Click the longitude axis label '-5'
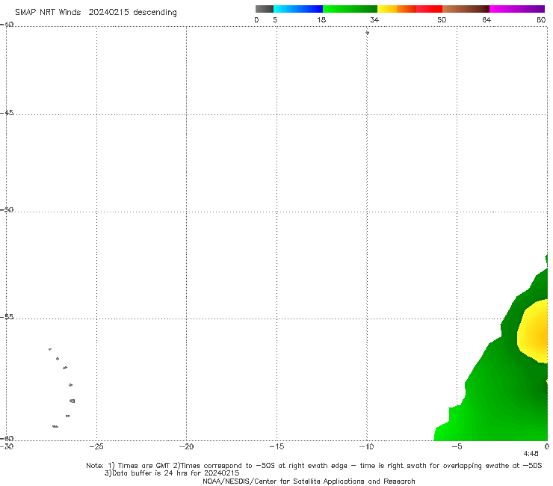The width and height of the screenshot is (553, 486). click(x=457, y=446)
